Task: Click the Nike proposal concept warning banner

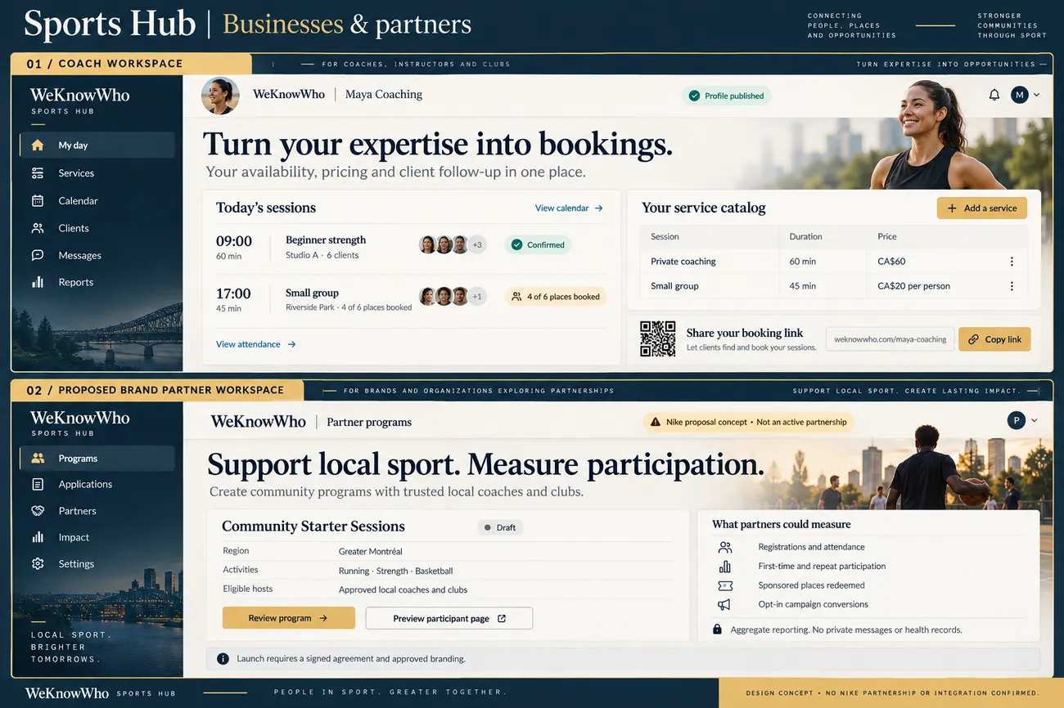Action: pyautogui.click(x=749, y=422)
